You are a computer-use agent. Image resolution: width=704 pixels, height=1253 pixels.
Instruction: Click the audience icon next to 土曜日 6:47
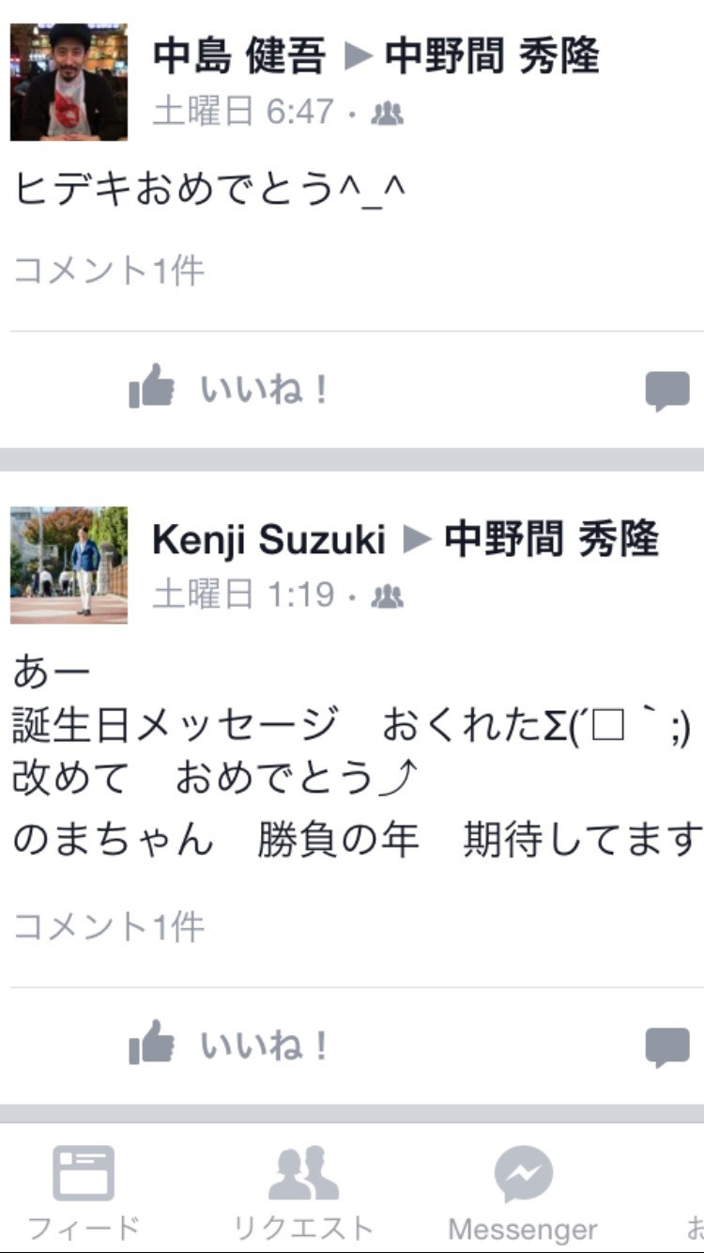pos(387,114)
